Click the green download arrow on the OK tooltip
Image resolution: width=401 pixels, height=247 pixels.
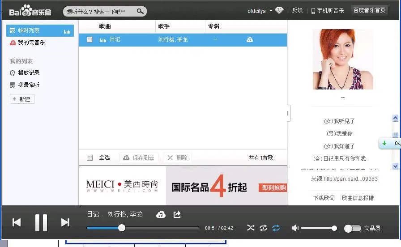coord(384,143)
